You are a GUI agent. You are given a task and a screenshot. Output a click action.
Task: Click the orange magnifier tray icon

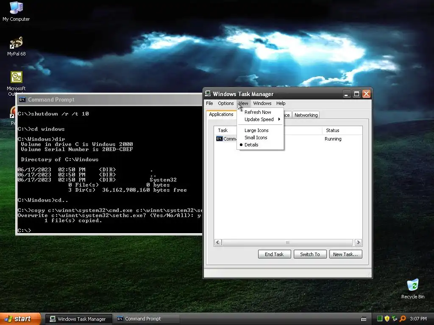pos(403,319)
